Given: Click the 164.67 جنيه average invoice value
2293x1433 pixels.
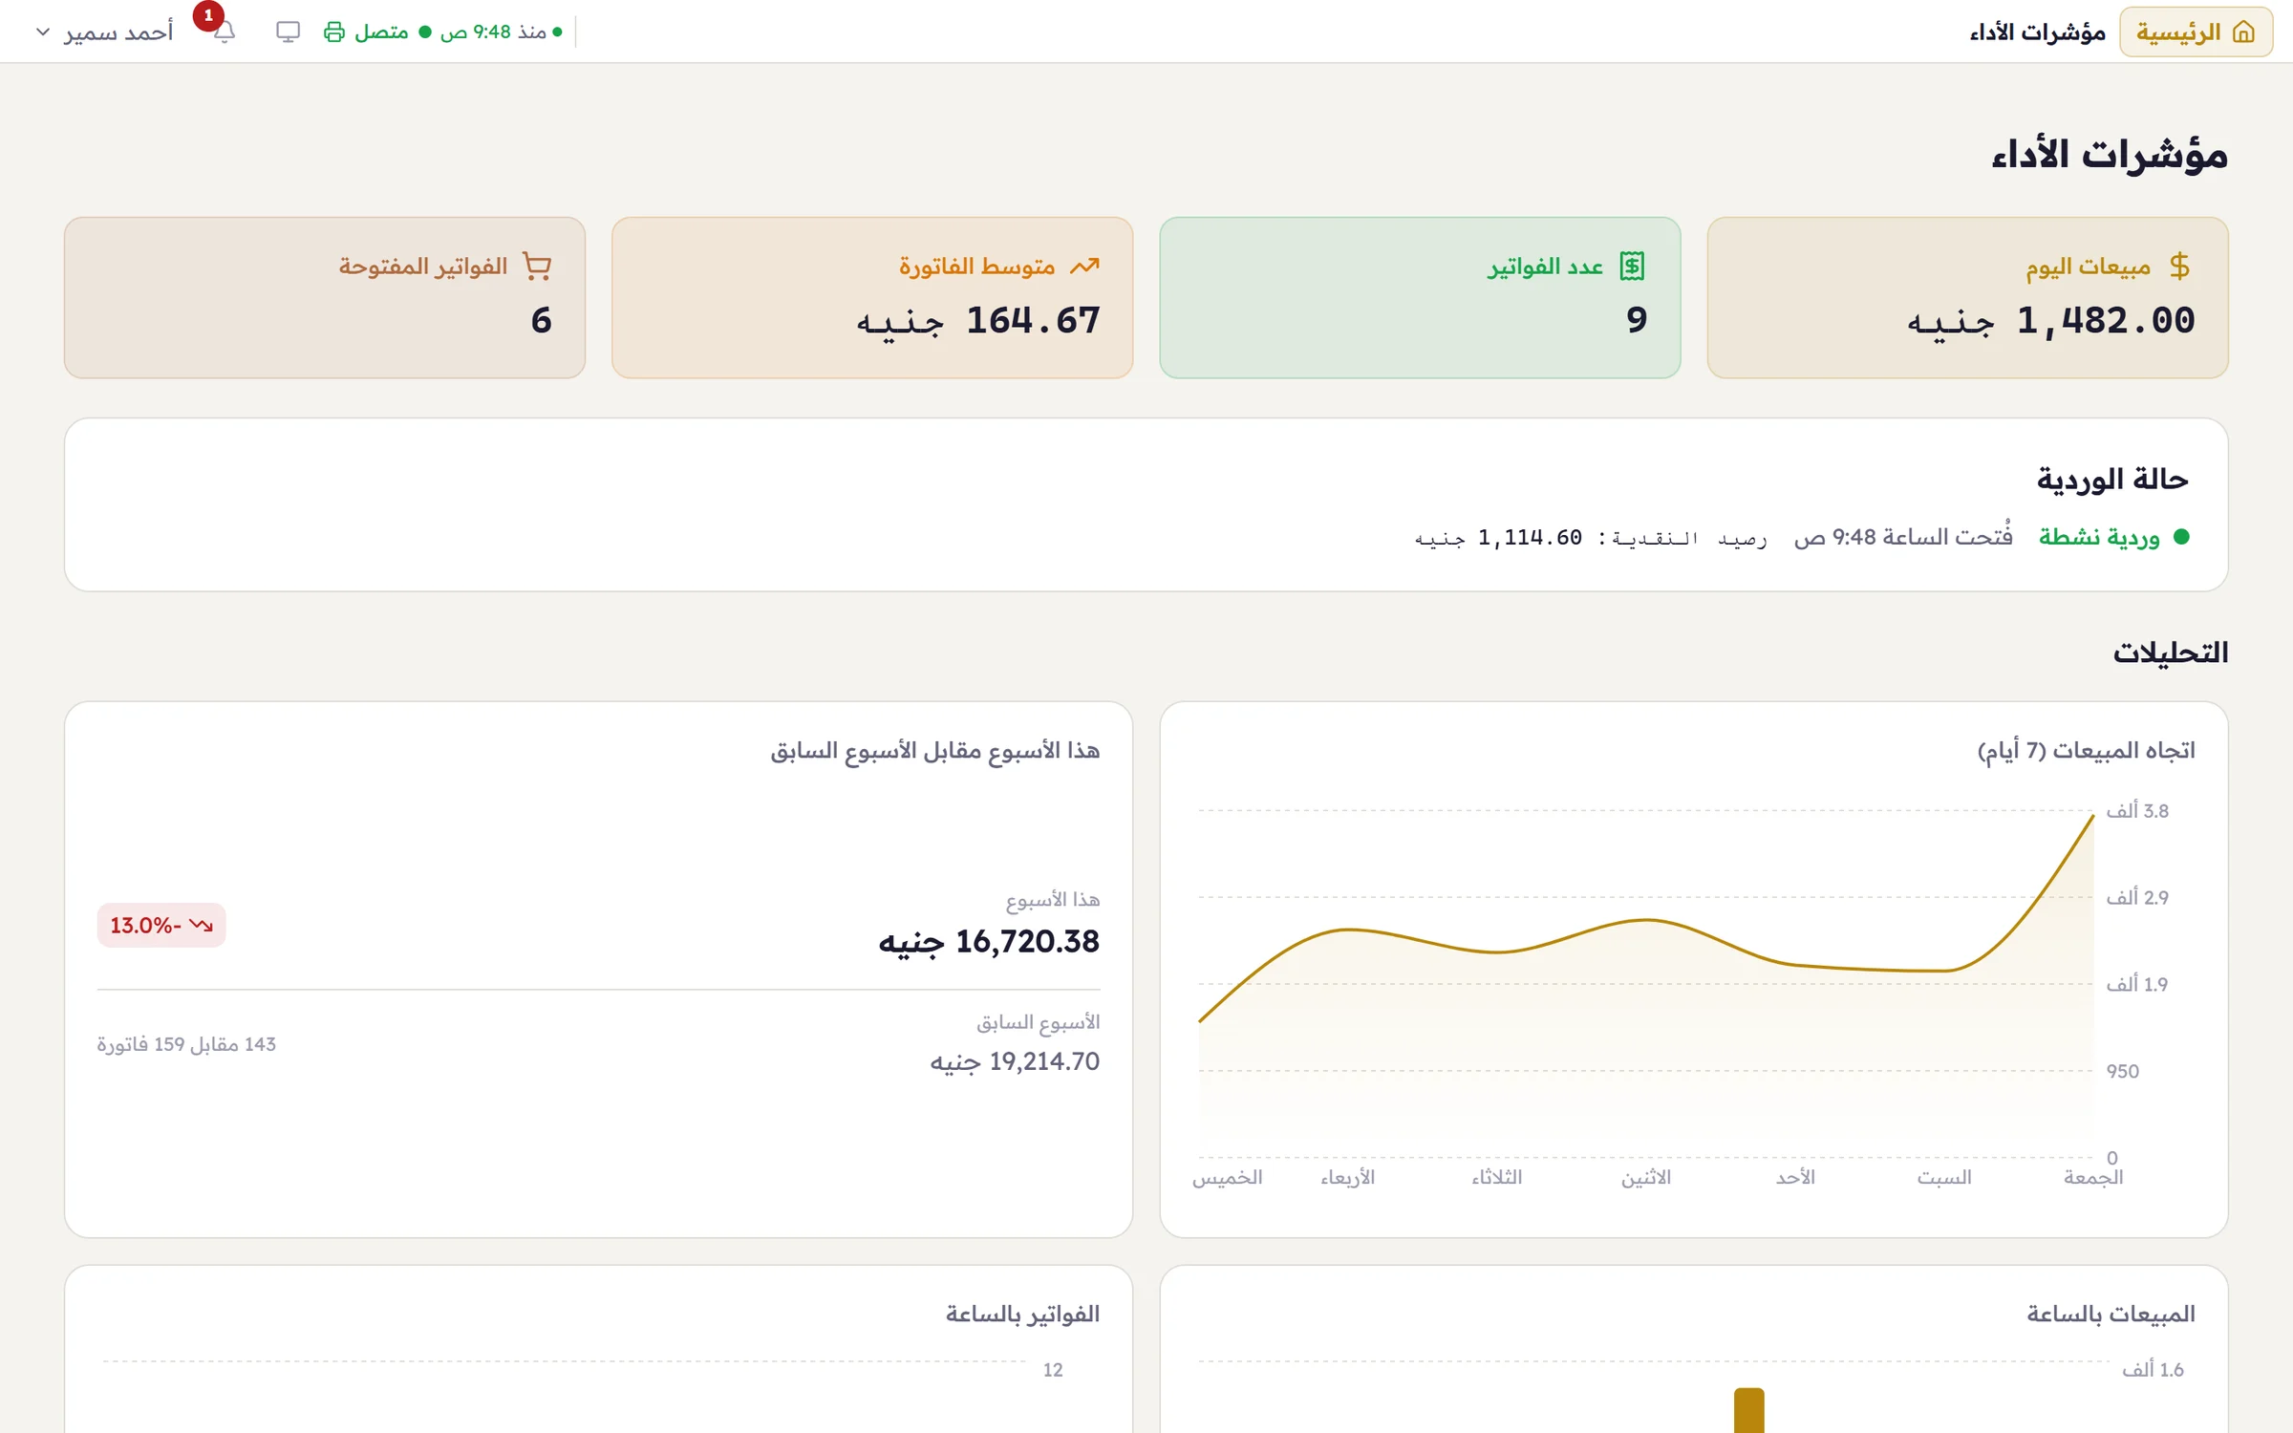Looking at the screenshot, I should pyautogui.click(x=978, y=321).
